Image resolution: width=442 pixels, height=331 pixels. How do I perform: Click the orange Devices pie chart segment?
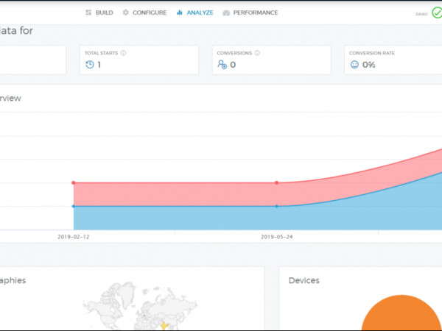401,316
